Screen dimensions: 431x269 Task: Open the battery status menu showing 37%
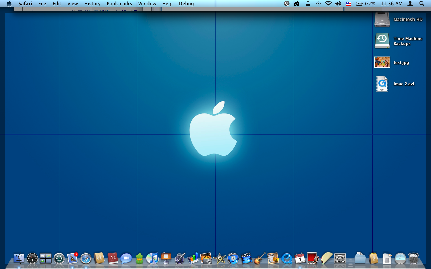366,4
